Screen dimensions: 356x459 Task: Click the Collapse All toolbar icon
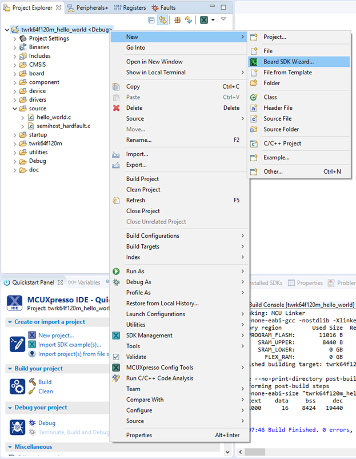click(151, 20)
